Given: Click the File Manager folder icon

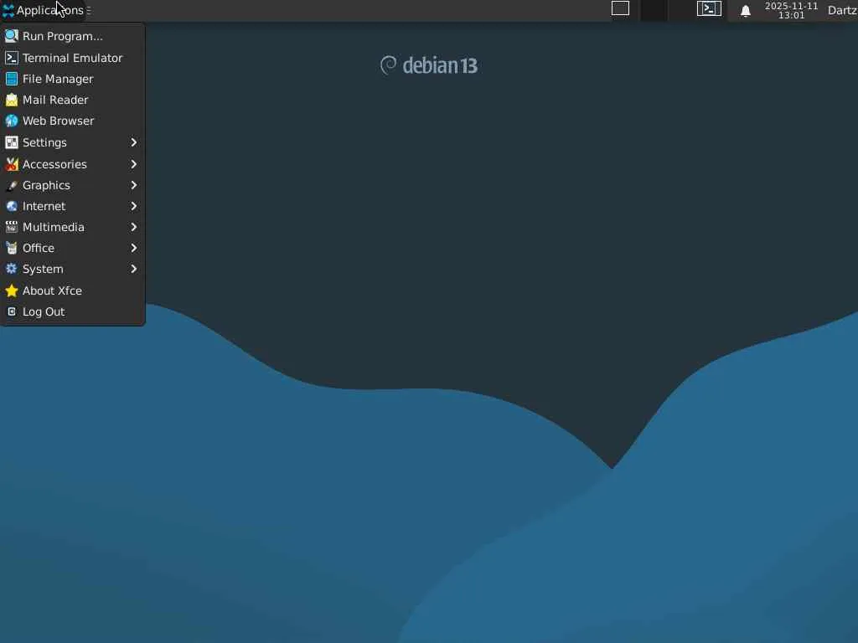Looking at the screenshot, I should pyautogui.click(x=12, y=79).
